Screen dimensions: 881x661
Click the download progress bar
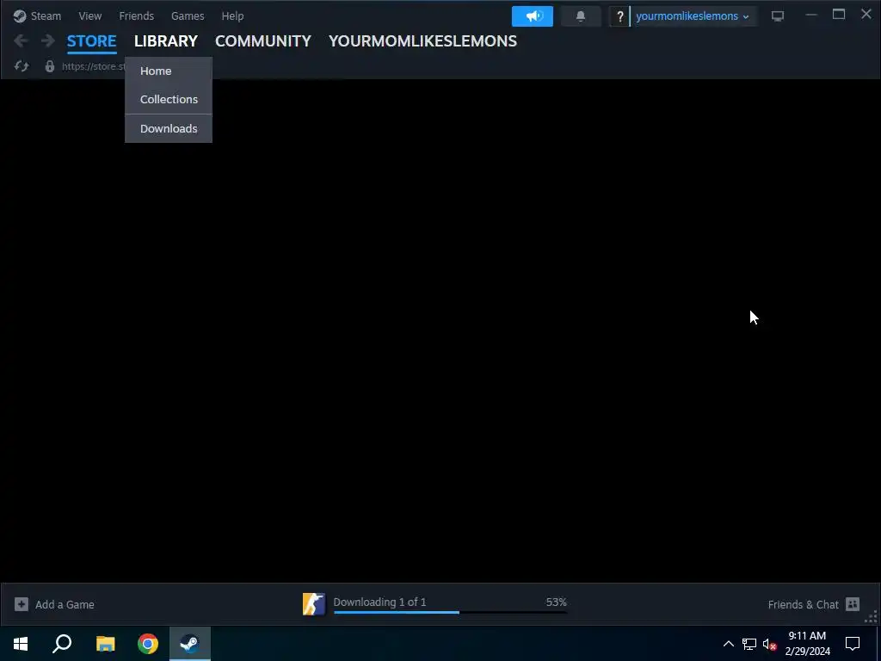[450, 612]
